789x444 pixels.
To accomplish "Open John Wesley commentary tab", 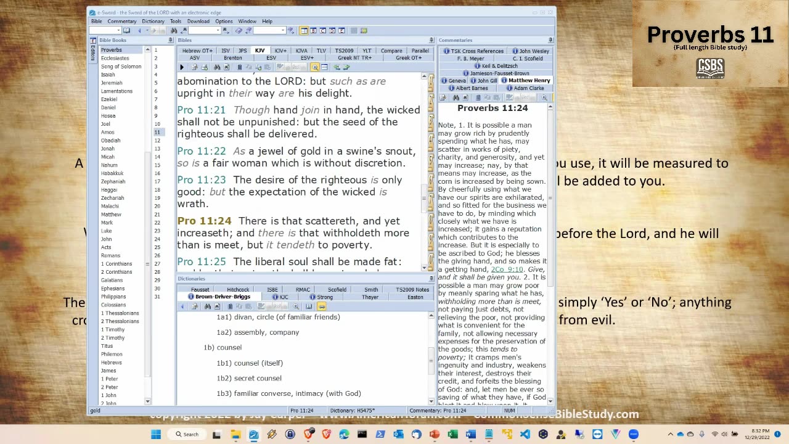I will pyautogui.click(x=531, y=51).
